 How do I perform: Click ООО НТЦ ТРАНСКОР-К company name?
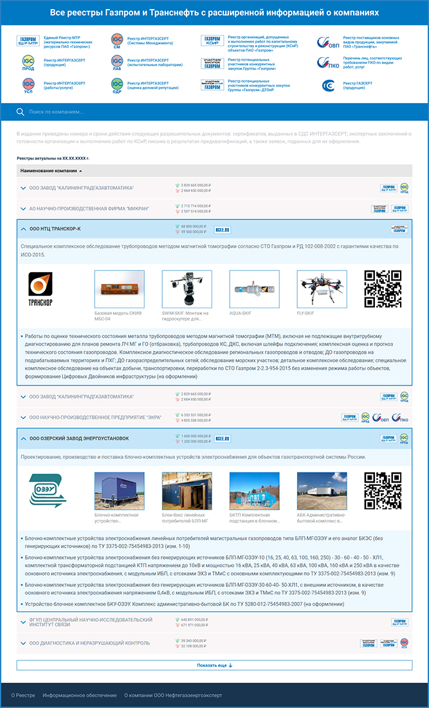pyautogui.click(x=55, y=229)
